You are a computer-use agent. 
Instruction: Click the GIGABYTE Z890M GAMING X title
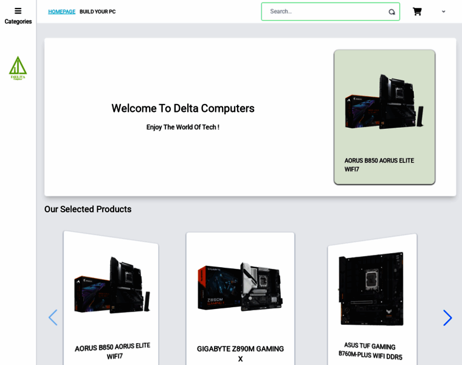[240, 353]
